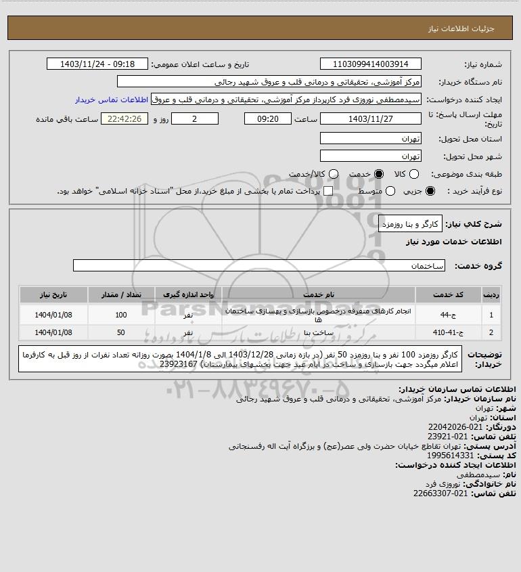Toggle the اسناد خزانه اسلامی payment checkbox
Image resolution: width=521 pixels, height=572 pixels.
click(x=328, y=191)
